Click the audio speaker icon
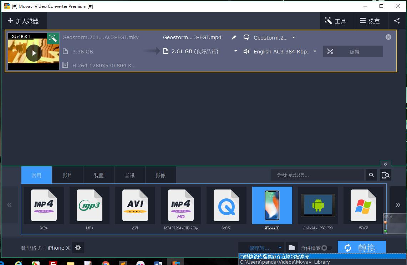This screenshot has width=407, height=265. [246, 51]
